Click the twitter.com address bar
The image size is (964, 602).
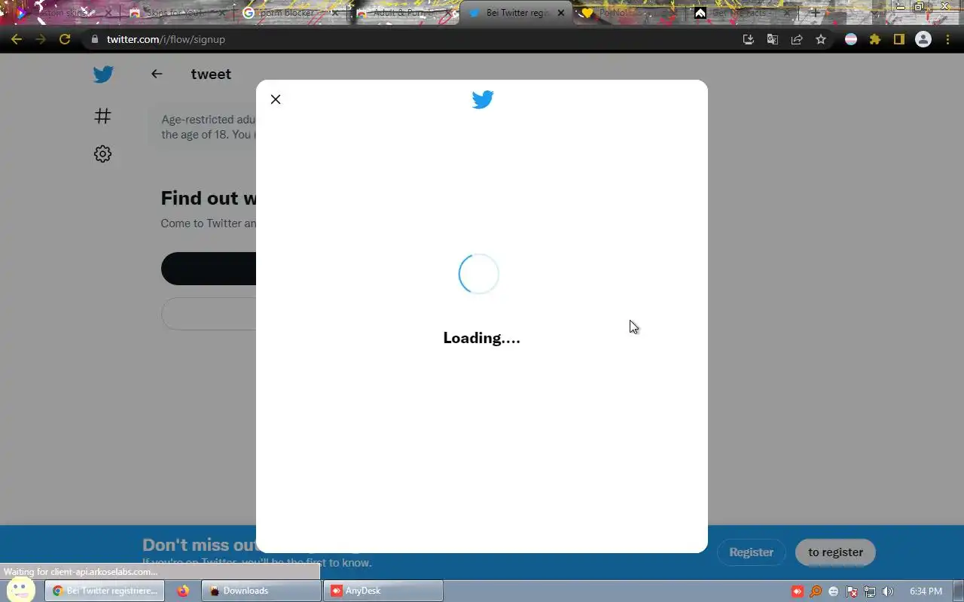click(407, 39)
